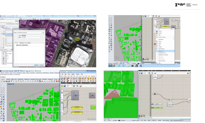This screenshot has height=123, width=205.
Task: Select the yellow placemark marker on the map
Action: (77, 39)
